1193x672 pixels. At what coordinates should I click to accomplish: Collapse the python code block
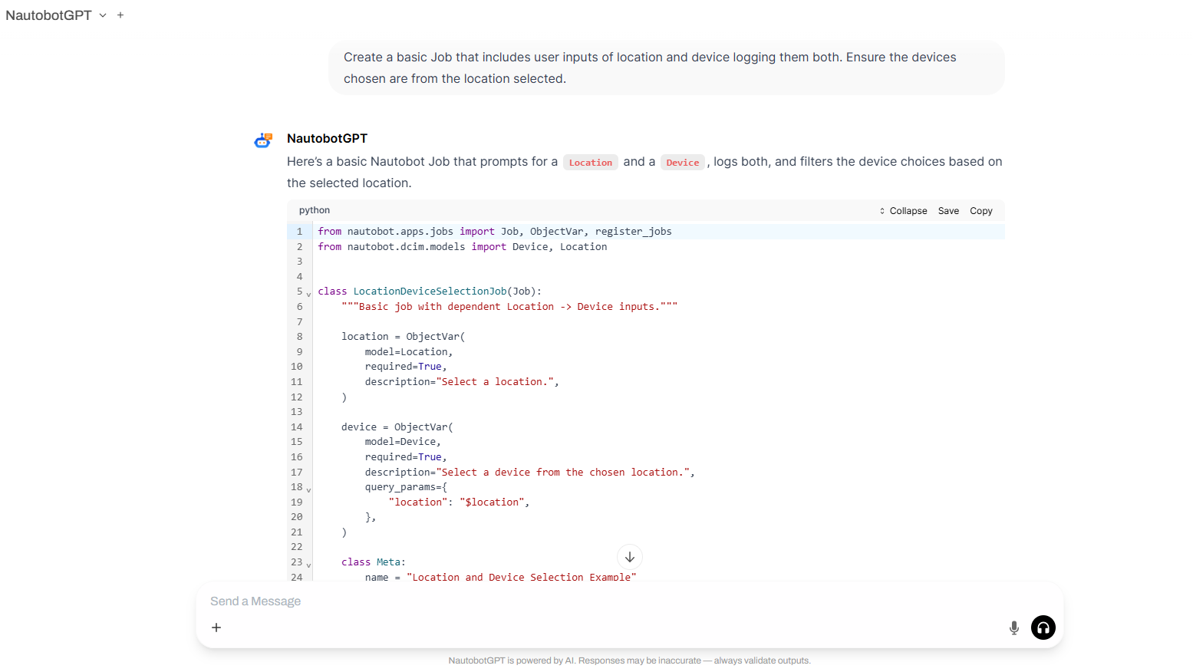903,211
